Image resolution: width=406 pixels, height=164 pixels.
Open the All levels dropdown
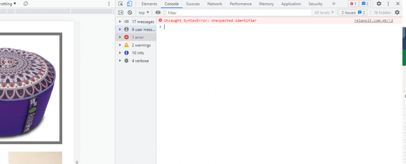pos(324,13)
